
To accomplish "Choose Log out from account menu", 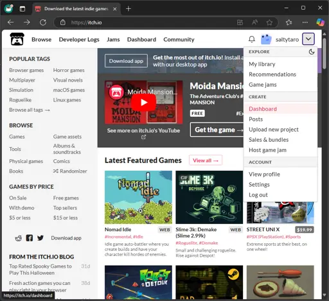I will click(258, 195).
